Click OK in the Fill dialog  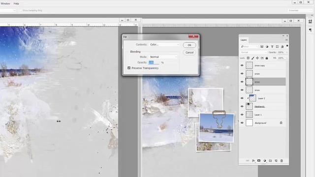coord(189,45)
